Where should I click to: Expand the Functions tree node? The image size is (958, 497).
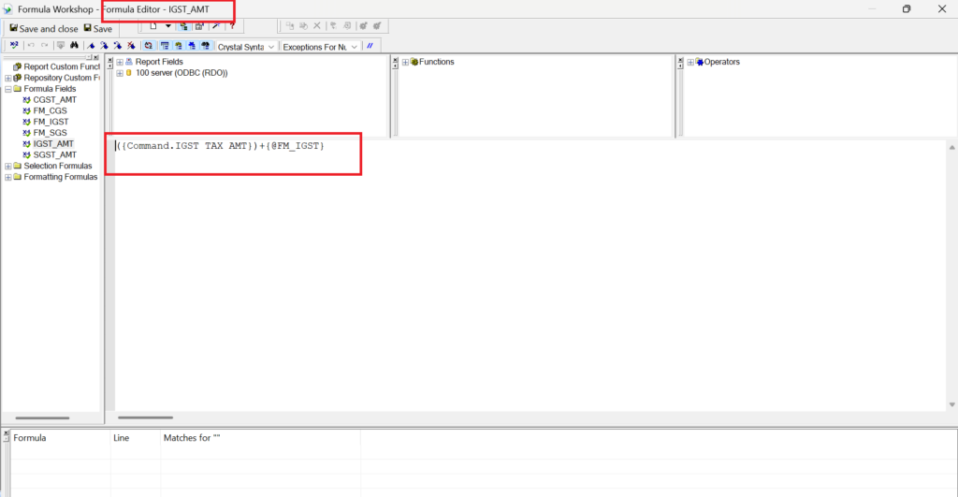(x=405, y=63)
